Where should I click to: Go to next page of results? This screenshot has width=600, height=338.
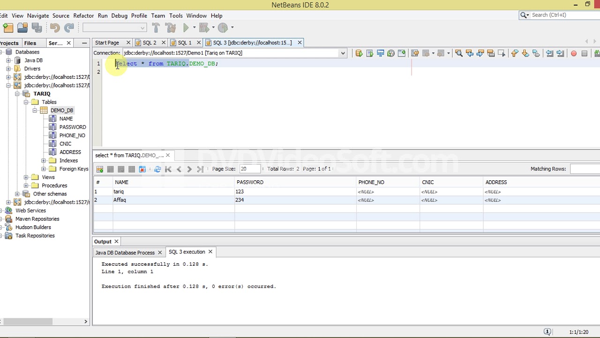pos(189,169)
